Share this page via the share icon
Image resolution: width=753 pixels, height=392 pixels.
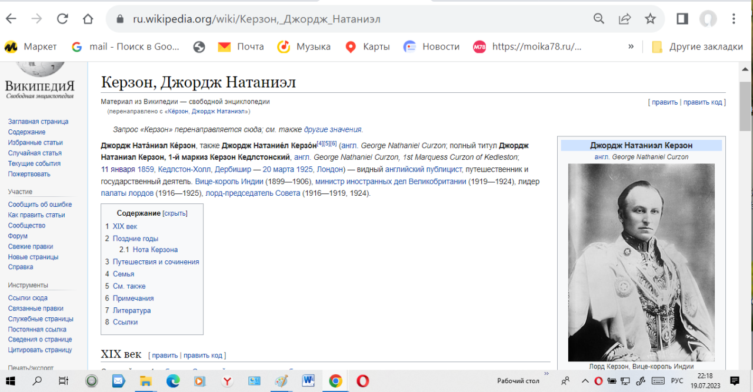pos(625,19)
